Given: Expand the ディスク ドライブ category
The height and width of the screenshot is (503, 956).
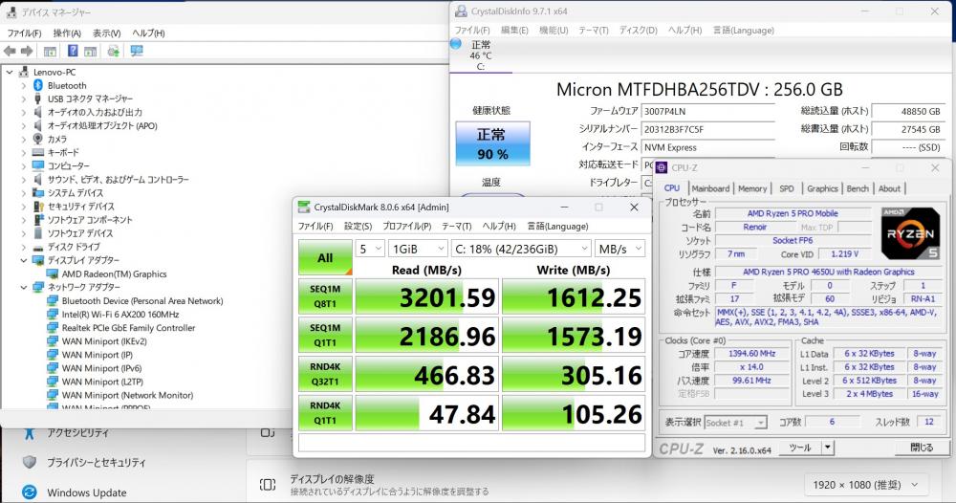Looking at the screenshot, I should [x=24, y=247].
